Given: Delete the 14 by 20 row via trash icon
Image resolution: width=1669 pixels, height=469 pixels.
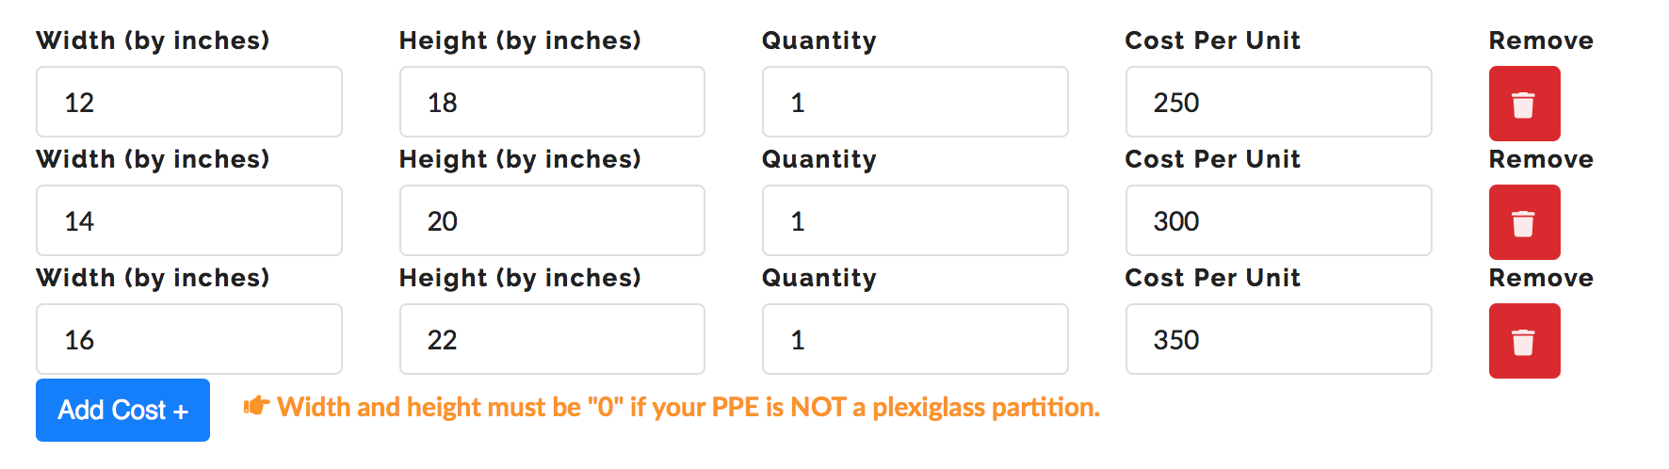Looking at the screenshot, I should pos(1524,222).
